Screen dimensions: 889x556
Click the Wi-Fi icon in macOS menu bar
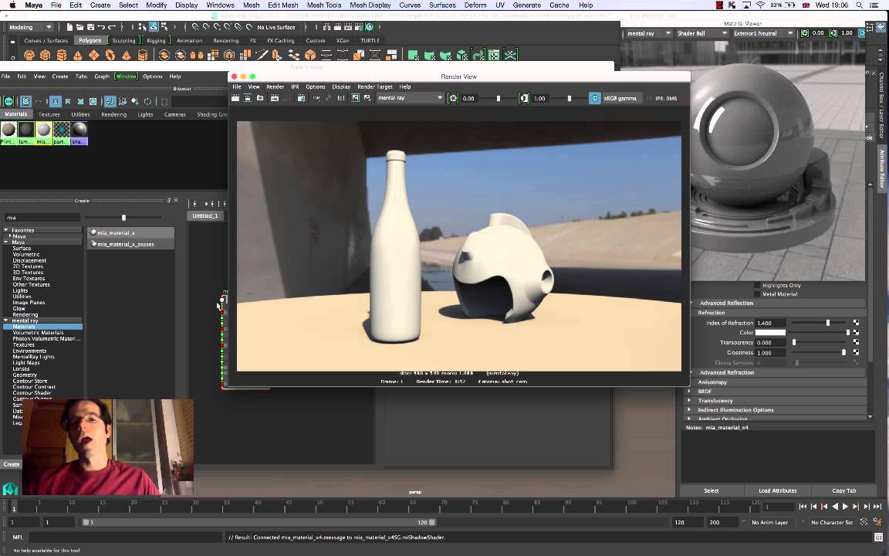[759, 5]
